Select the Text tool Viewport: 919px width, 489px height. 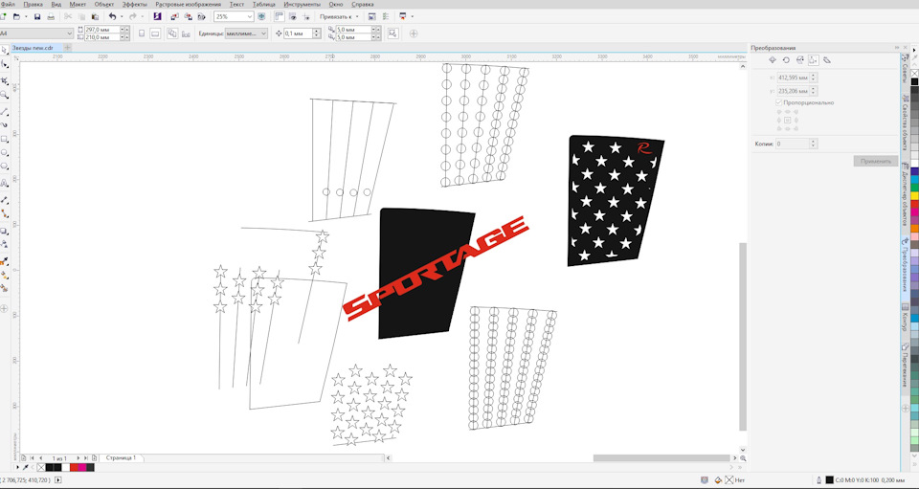click(4, 184)
